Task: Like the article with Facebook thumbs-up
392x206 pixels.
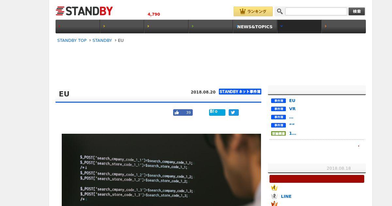Action: pyautogui.click(x=183, y=112)
